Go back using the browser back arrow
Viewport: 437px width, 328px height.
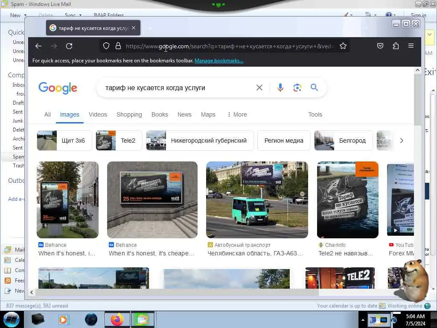[38, 46]
